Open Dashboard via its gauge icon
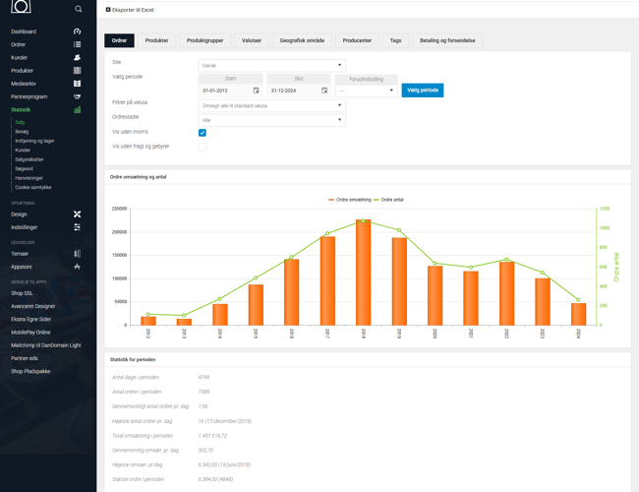This screenshot has height=492, width=639. [x=77, y=31]
